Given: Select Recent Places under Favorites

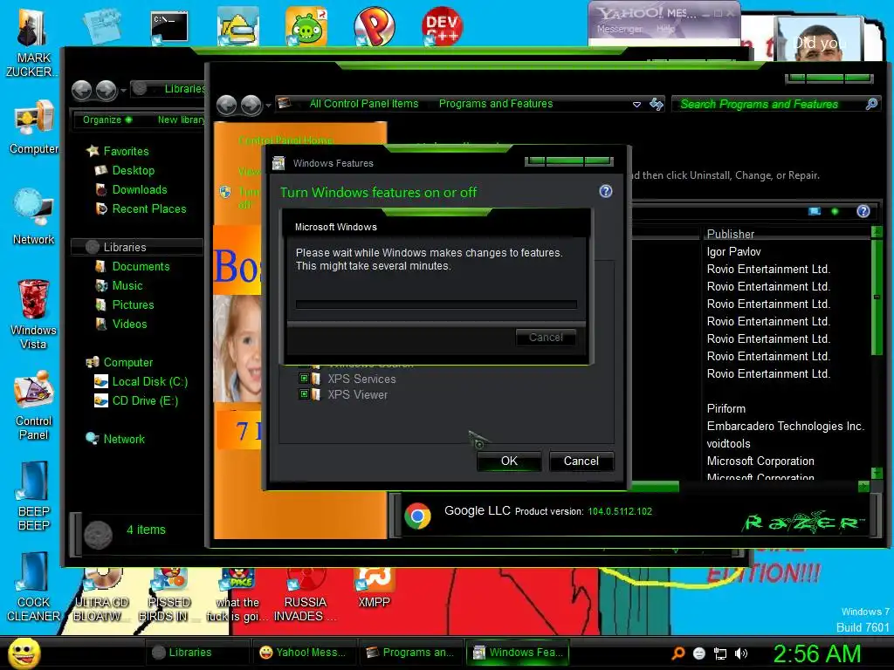Looking at the screenshot, I should pos(149,209).
